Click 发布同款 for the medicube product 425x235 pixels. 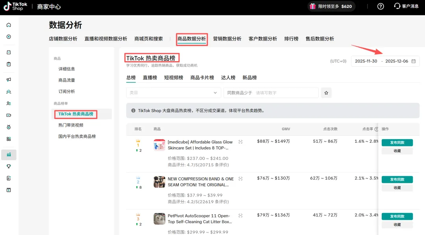(x=397, y=143)
